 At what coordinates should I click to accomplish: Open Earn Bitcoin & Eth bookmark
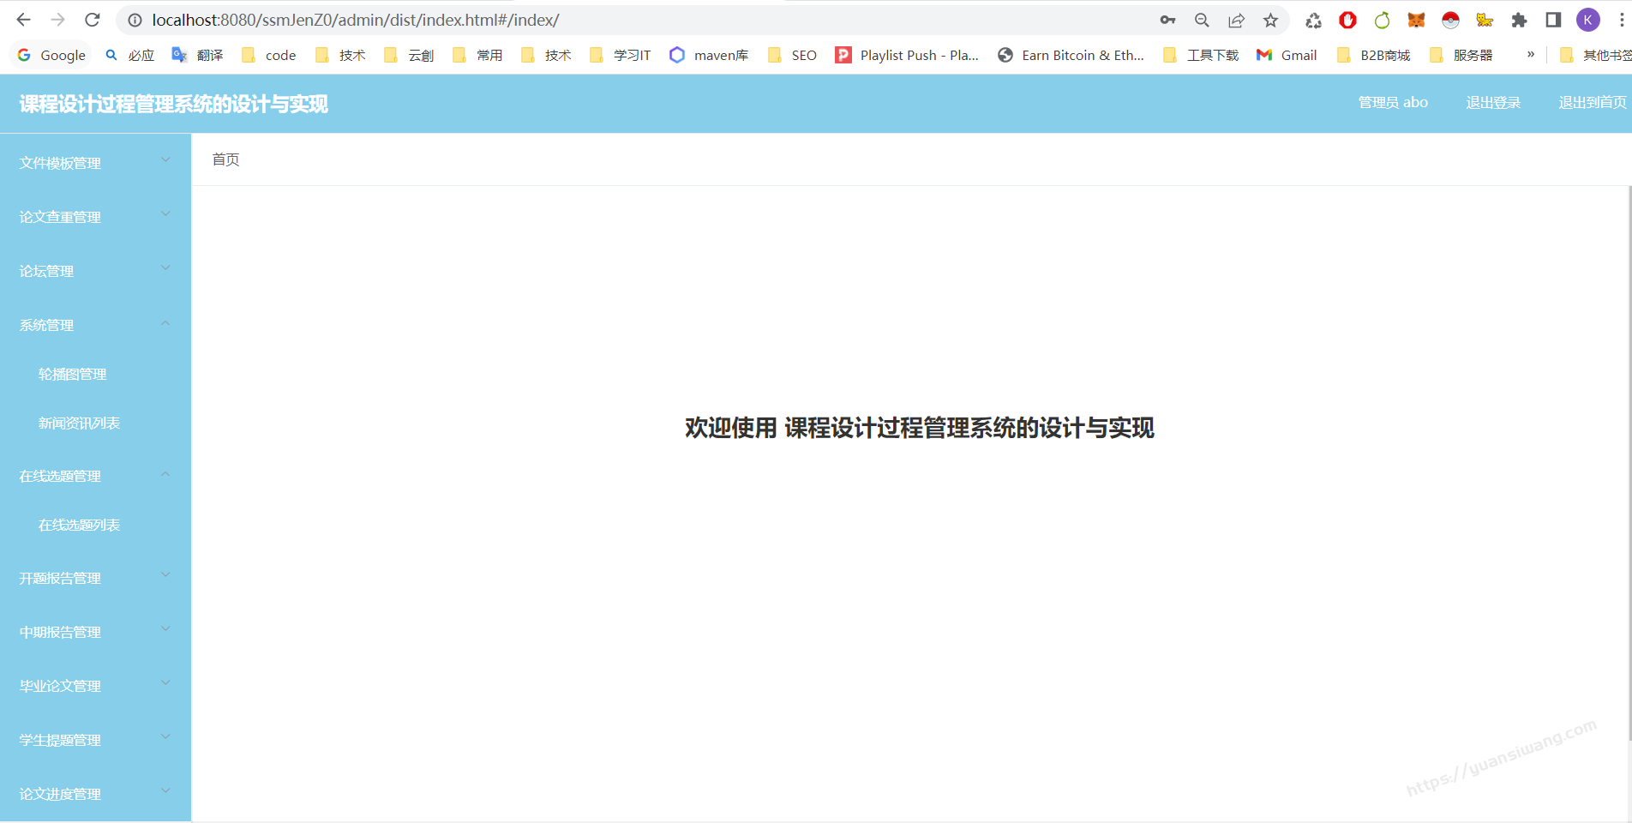click(1071, 55)
